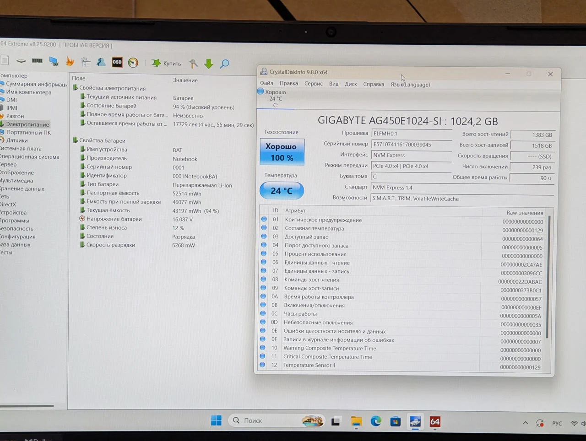
Task: Open the hammer-and-wrench settings icon
Action: pyautogui.click(x=194, y=64)
